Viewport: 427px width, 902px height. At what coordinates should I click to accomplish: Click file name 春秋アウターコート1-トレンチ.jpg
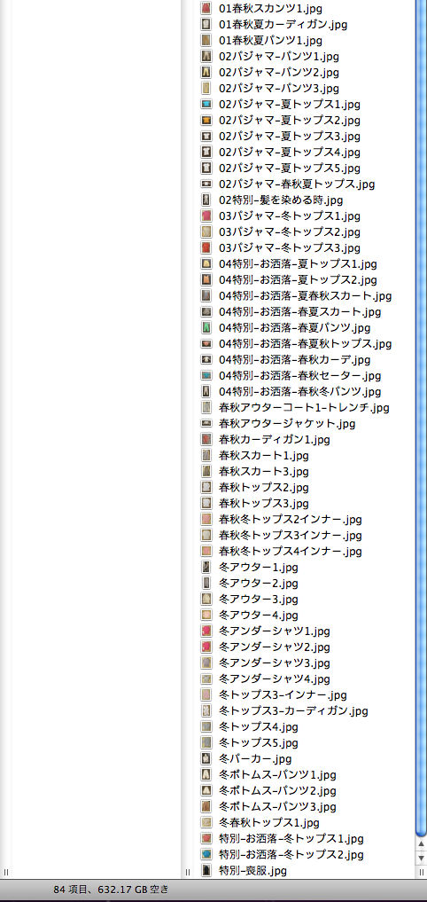(x=304, y=408)
